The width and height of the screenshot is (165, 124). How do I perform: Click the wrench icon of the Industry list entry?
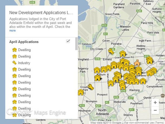[14, 63]
